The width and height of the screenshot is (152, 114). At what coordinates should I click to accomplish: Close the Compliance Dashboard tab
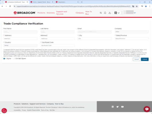point(27,2)
